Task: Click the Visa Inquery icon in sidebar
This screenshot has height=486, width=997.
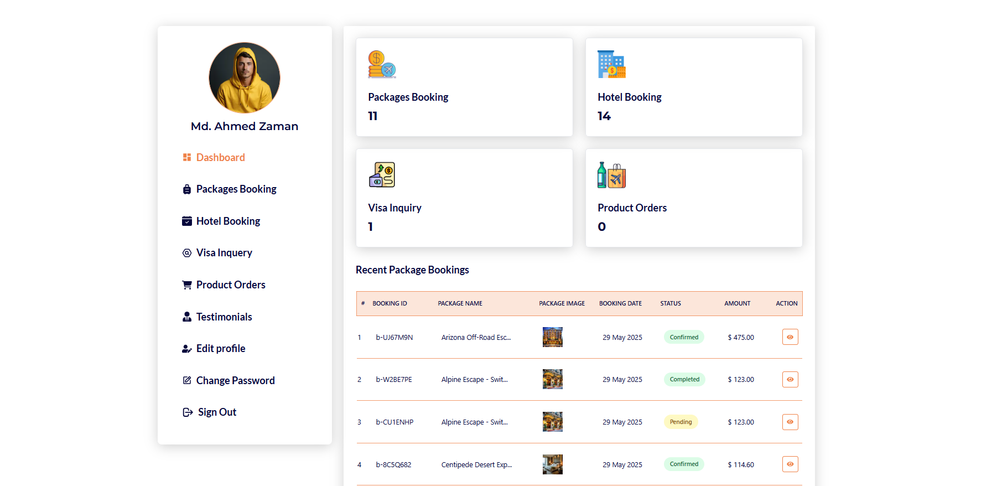Action: (187, 253)
